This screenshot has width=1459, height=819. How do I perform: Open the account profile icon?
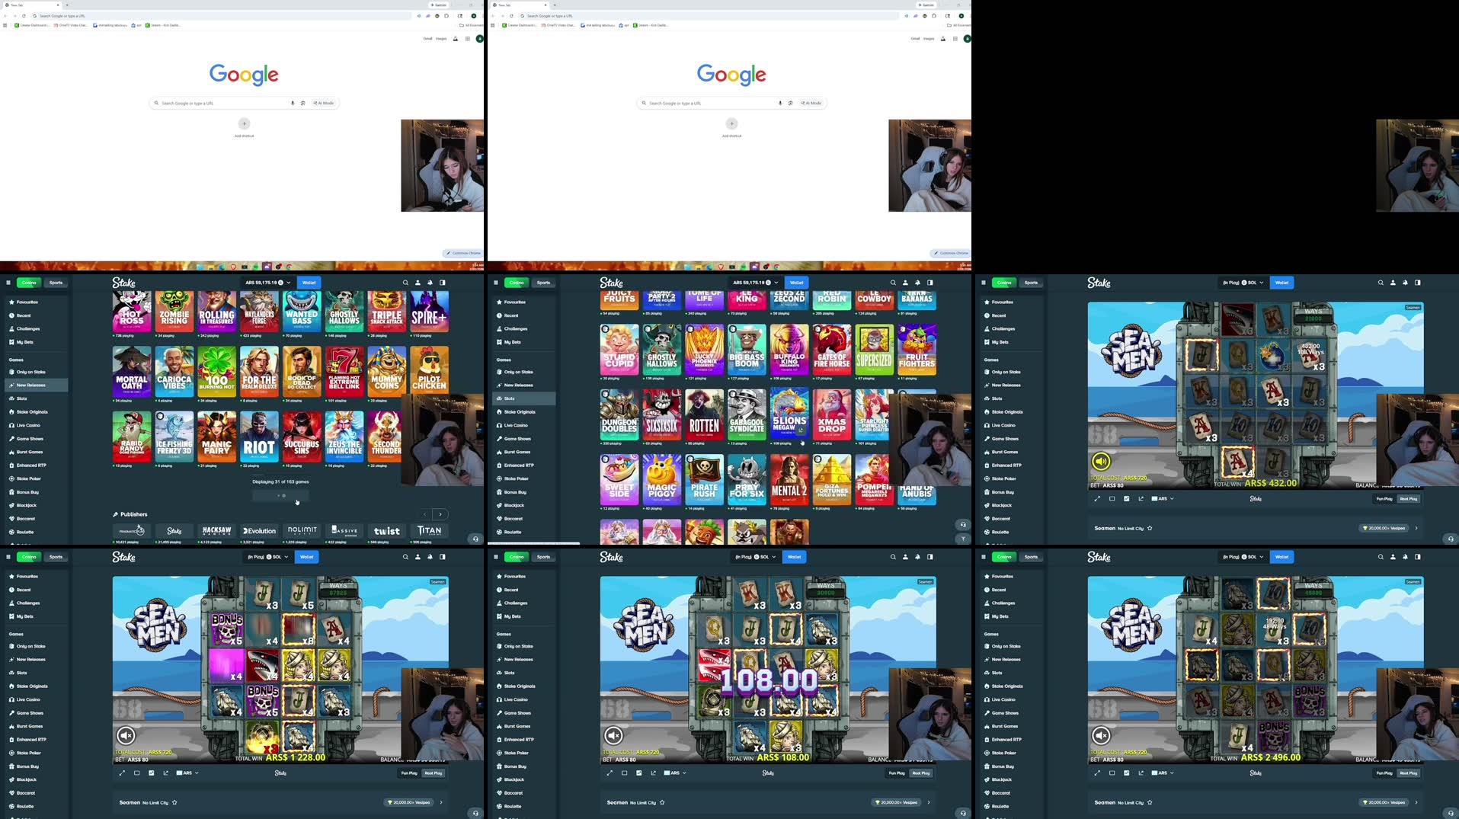click(x=1393, y=283)
